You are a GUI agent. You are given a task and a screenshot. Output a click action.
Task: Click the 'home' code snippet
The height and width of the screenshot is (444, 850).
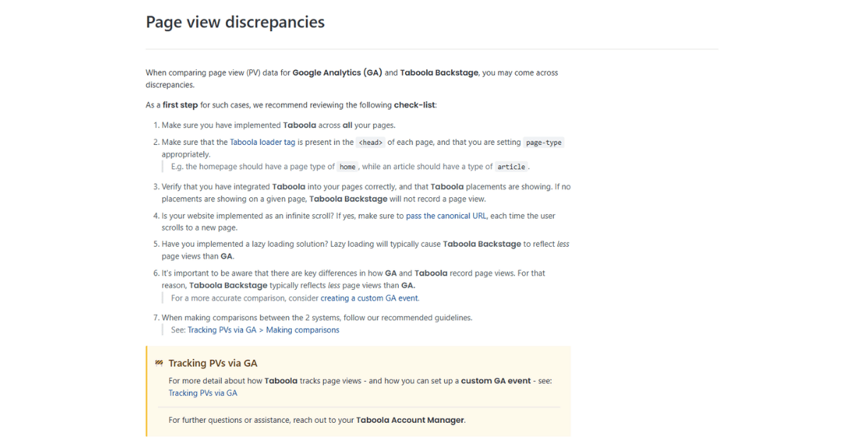(x=348, y=167)
